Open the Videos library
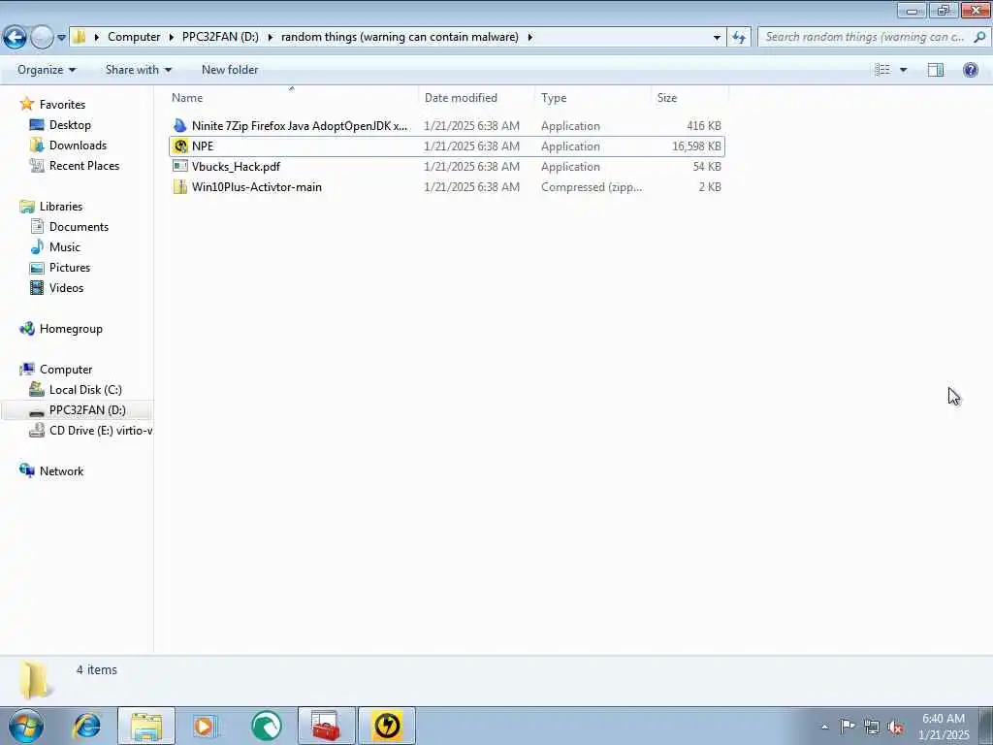Screen dimensions: 993x745 [66, 287]
